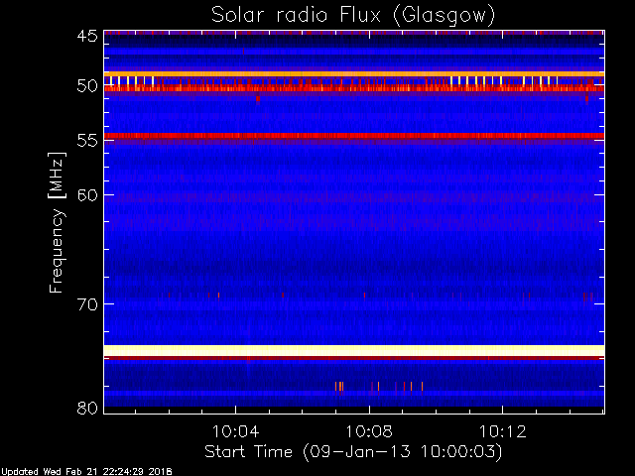
Task: Select the 10:08 time tick label
Action: point(370,433)
